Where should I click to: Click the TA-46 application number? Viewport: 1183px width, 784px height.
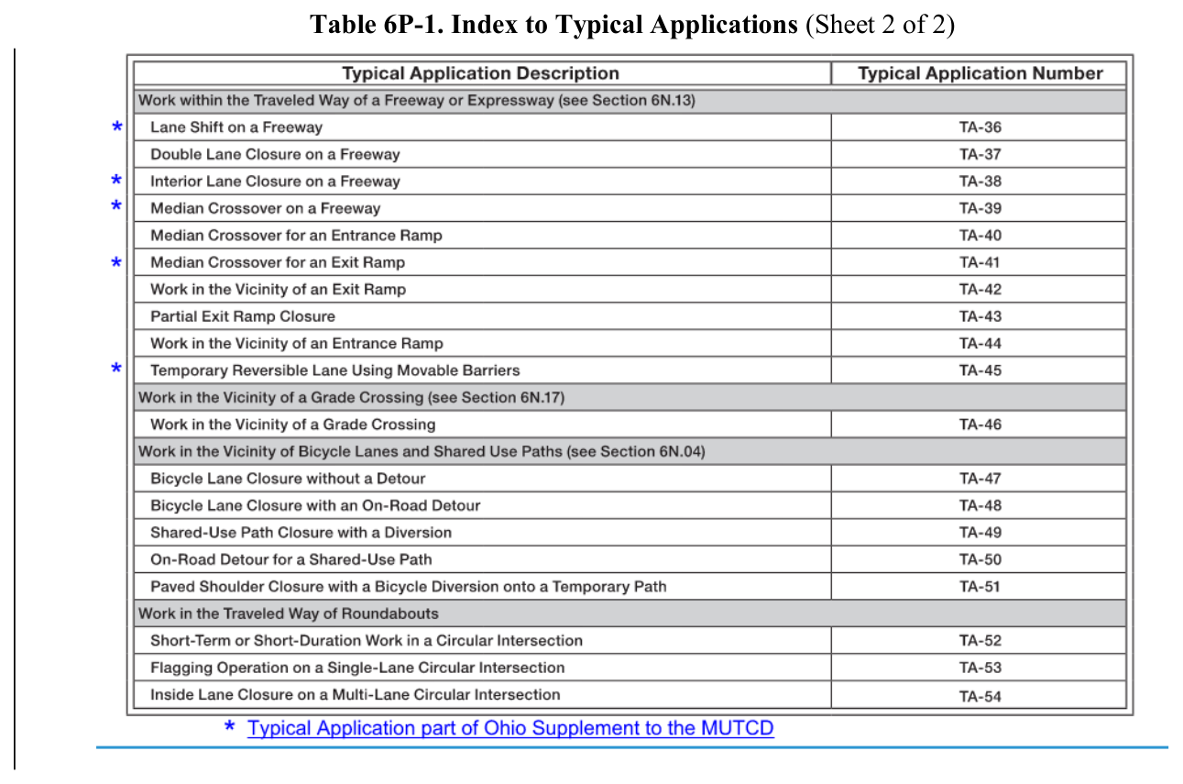point(980,425)
